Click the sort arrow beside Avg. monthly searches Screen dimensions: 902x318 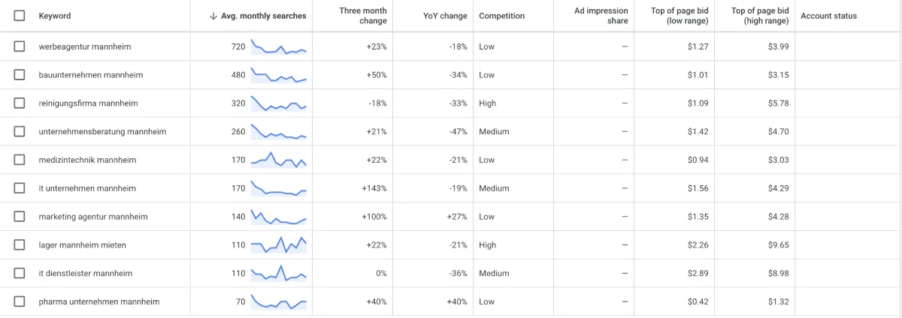click(214, 16)
